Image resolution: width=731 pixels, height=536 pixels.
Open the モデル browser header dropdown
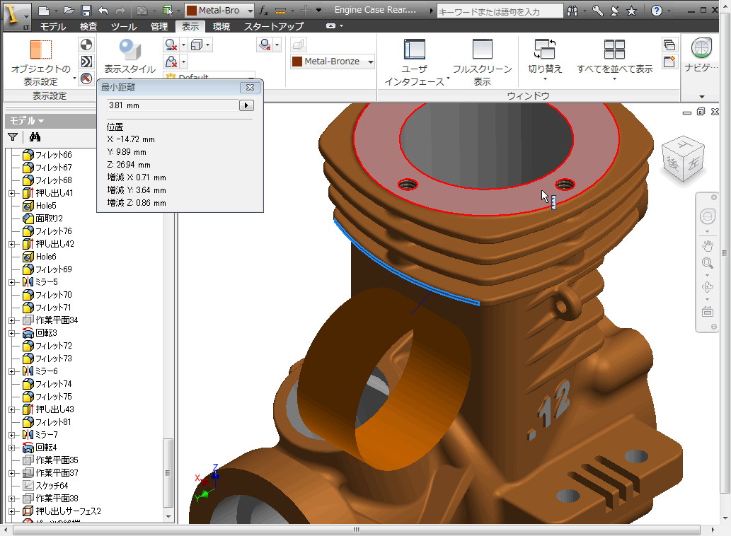[x=28, y=121]
